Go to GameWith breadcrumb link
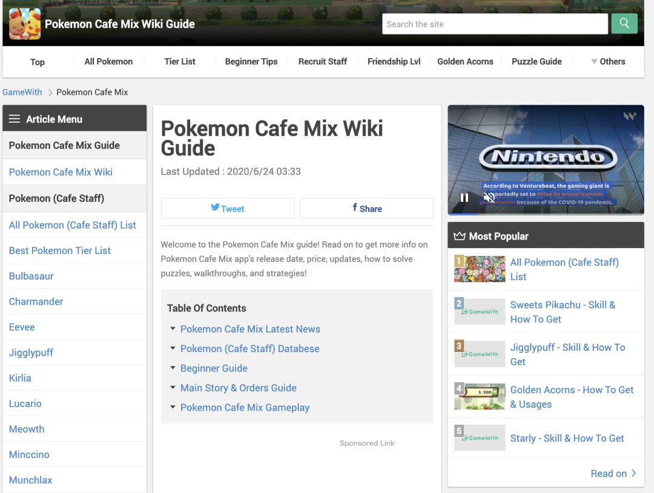 22,93
